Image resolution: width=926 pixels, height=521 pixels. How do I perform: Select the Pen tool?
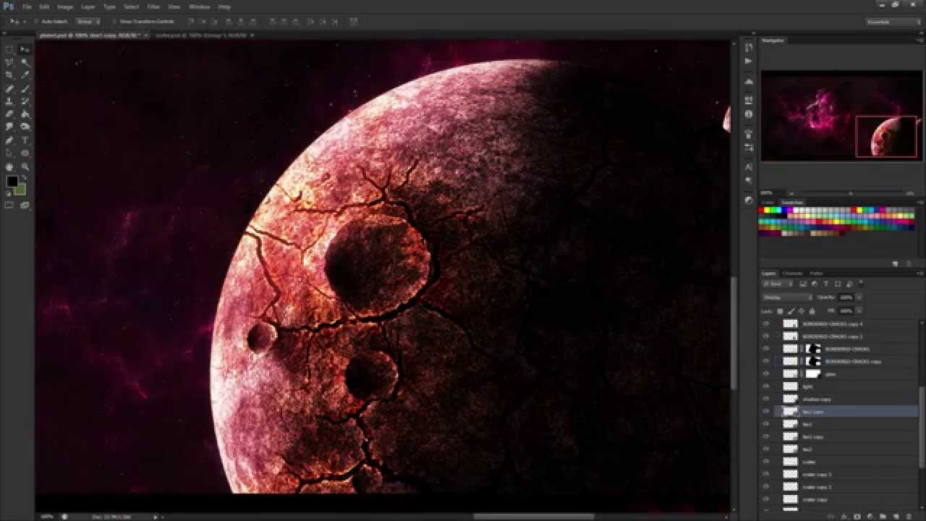(9, 140)
